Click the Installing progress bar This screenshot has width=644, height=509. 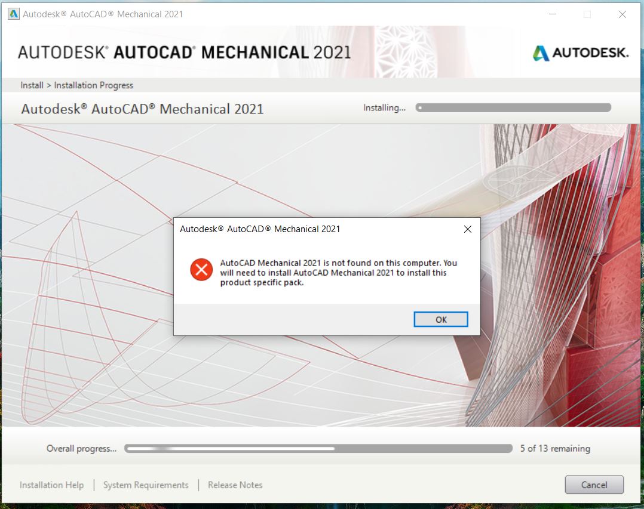(x=514, y=107)
